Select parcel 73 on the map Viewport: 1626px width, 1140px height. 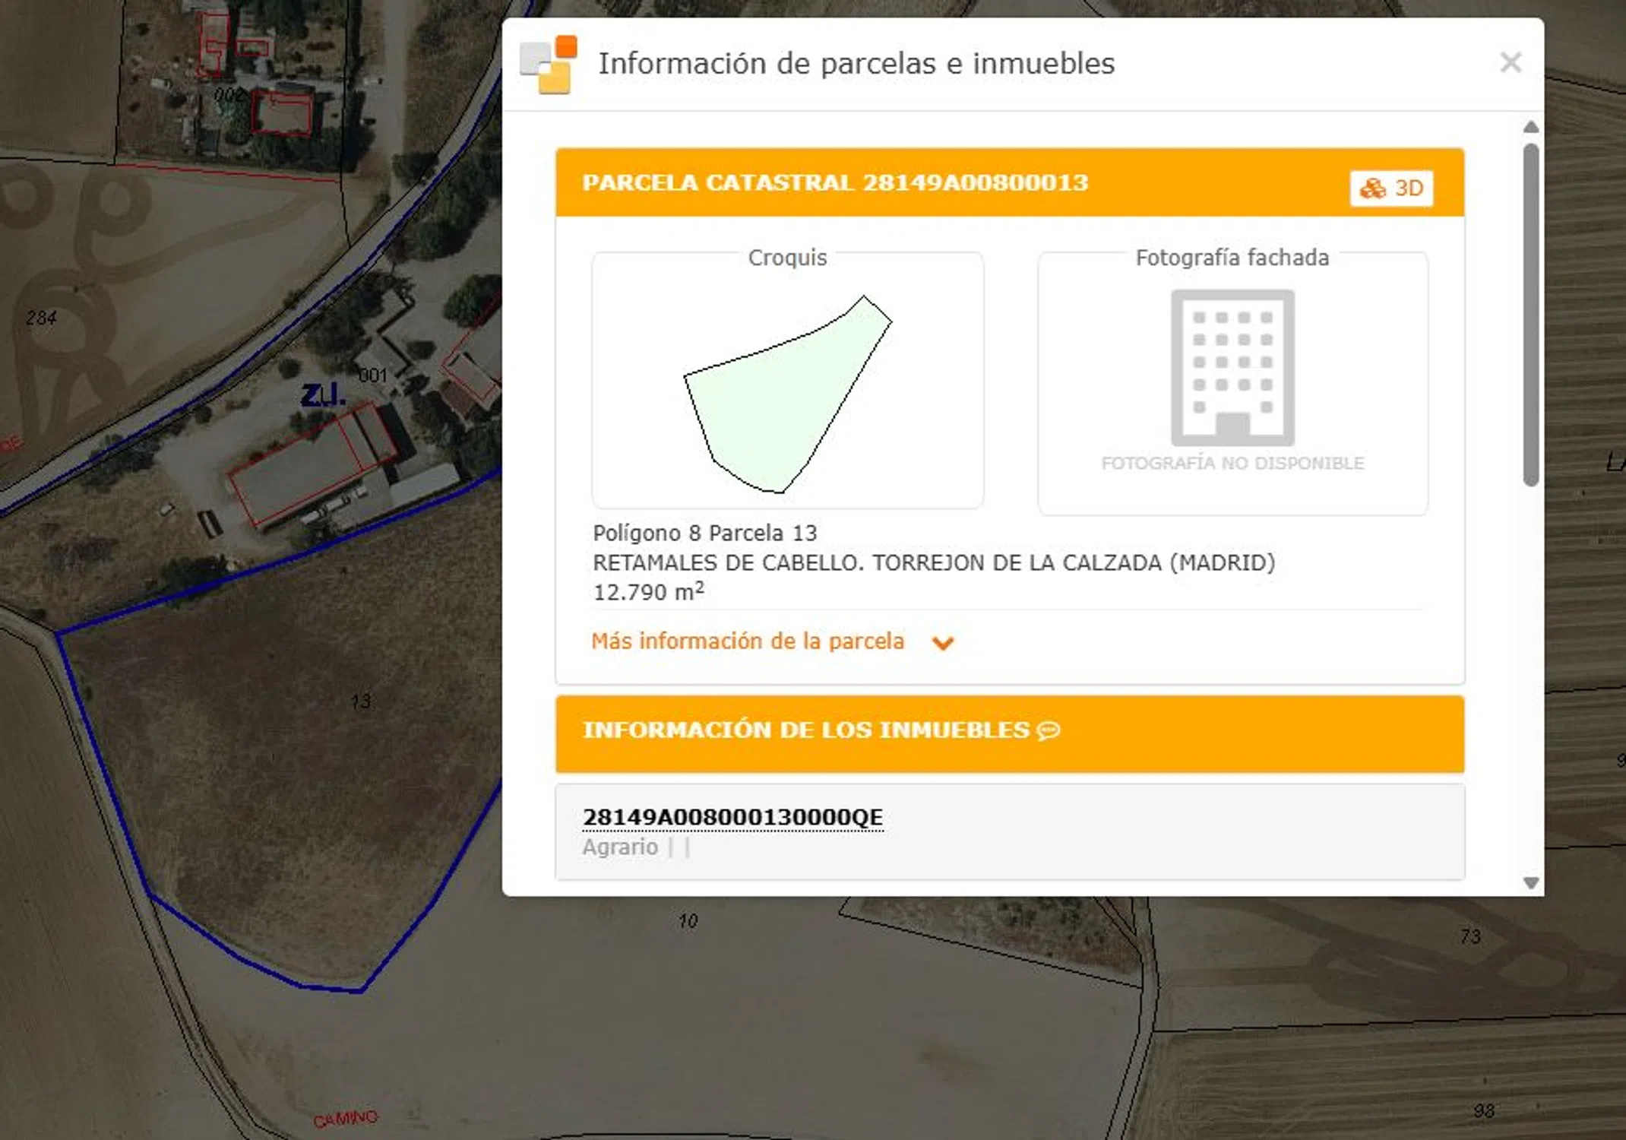pyautogui.click(x=1470, y=936)
